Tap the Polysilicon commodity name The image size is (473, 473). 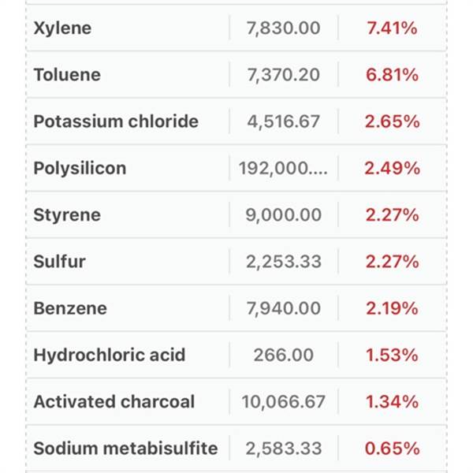pyautogui.click(x=80, y=168)
